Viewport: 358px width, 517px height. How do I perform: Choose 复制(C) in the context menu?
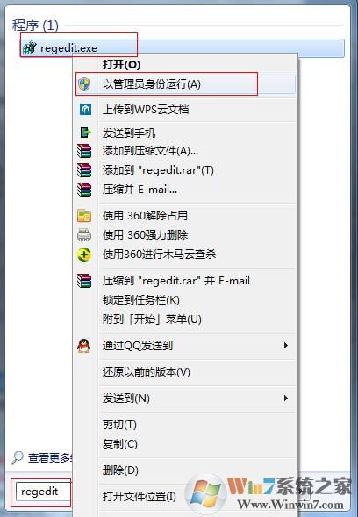coord(119,444)
